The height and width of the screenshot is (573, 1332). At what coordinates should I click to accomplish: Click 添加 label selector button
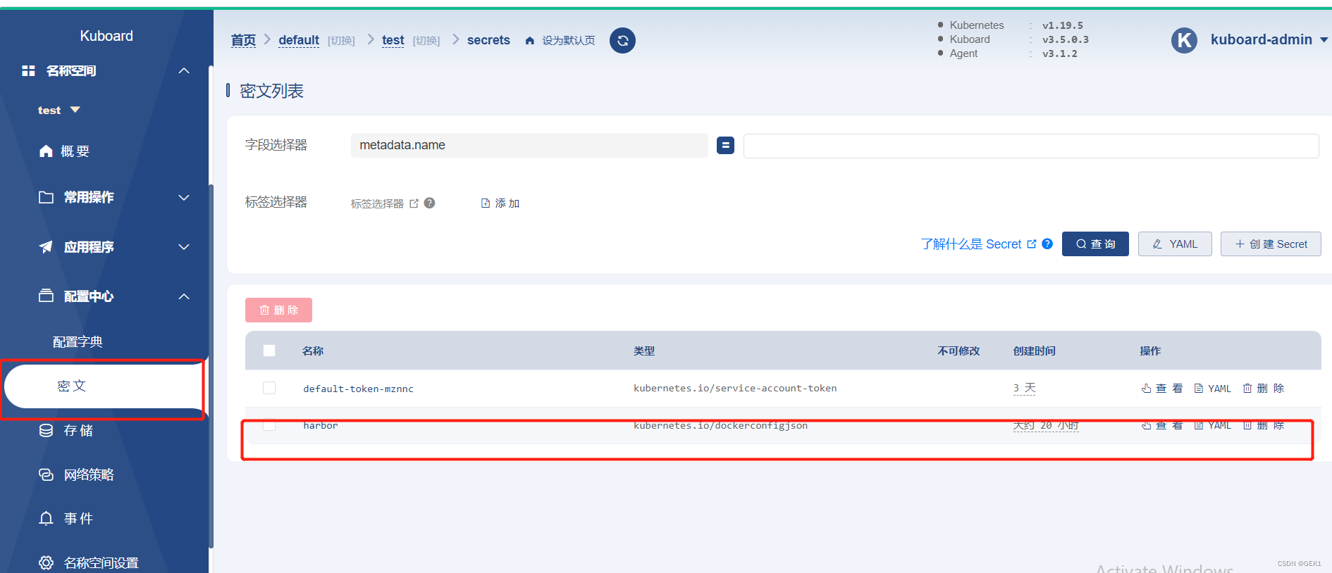pyautogui.click(x=500, y=203)
